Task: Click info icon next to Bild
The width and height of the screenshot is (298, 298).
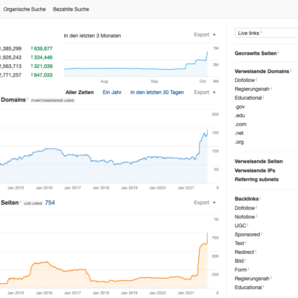Action: pyautogui.click(x=245, y=260)
